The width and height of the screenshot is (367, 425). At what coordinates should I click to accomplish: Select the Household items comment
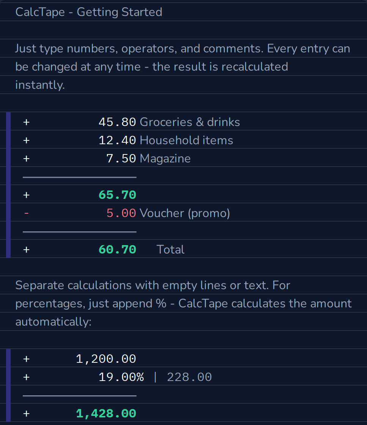pyautogui.click(x=187, y=140)
